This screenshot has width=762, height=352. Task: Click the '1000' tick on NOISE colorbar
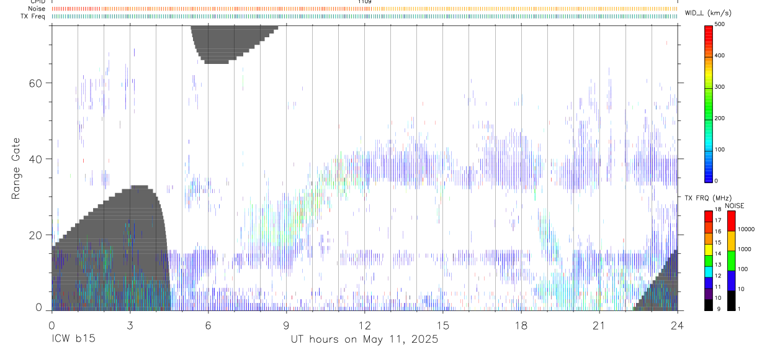tap(743, 250)
